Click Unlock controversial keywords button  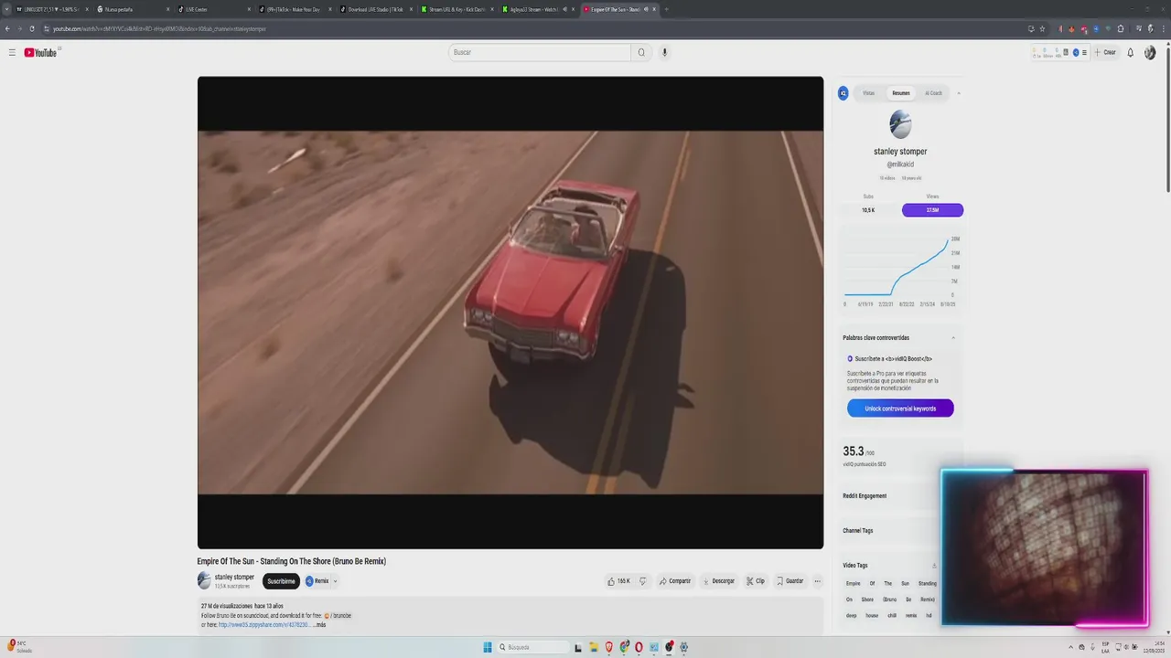click(900, 409)
